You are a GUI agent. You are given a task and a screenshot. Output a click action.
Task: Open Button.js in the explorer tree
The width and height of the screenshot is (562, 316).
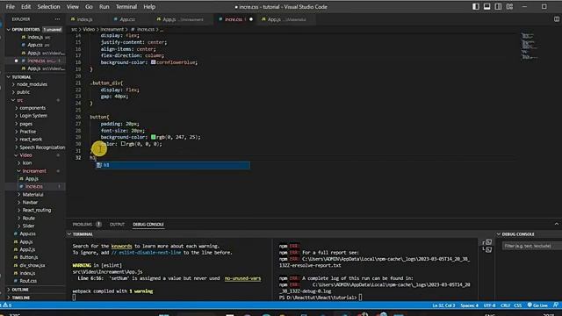coord(29,257)
